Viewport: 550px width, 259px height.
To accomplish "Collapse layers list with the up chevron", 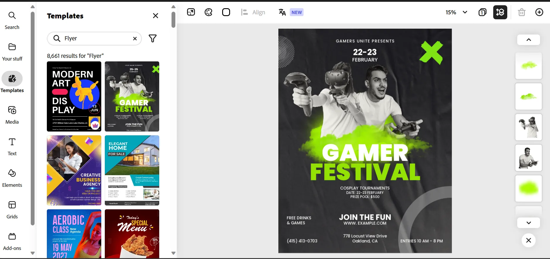I will click(529, 40).
